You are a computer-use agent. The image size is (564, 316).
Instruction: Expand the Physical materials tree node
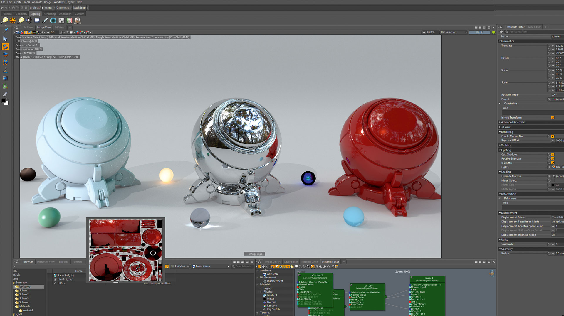261,292
